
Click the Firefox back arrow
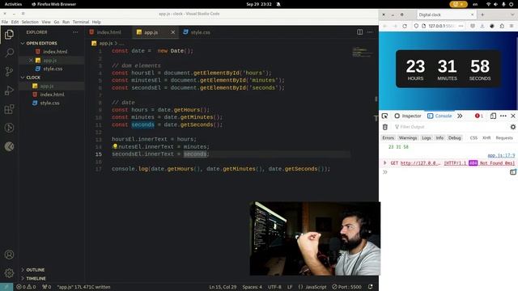[385, 26]
